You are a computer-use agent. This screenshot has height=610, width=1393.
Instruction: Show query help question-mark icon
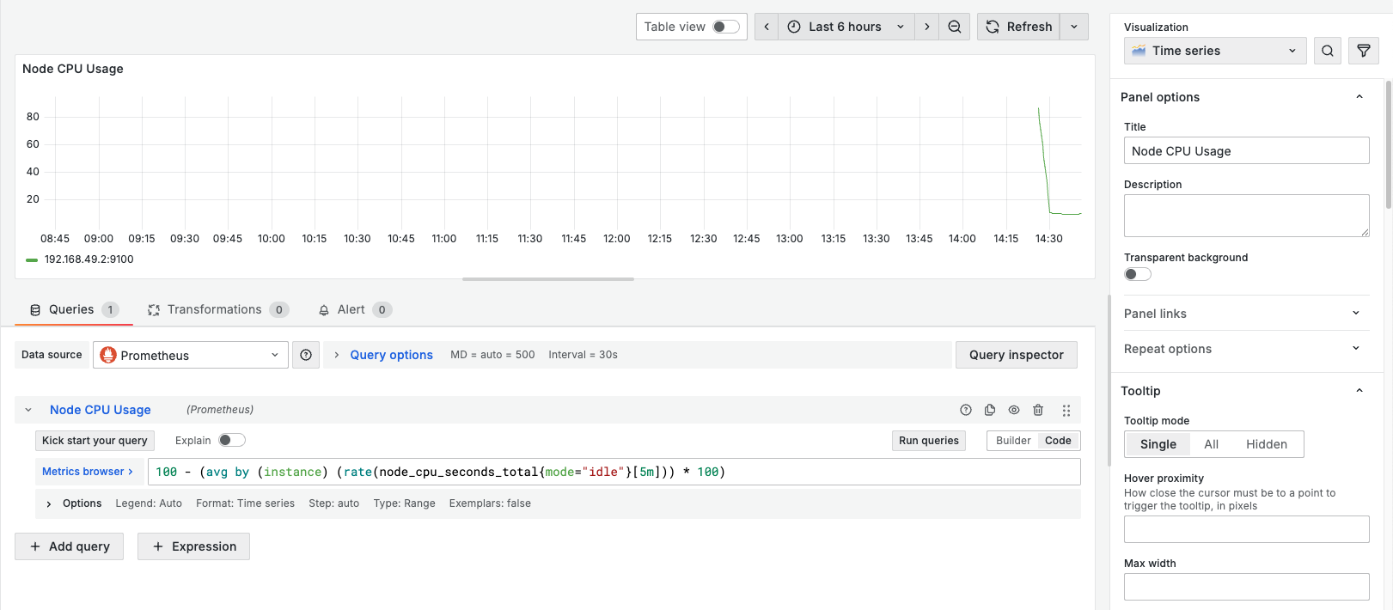(x=966, y=410)
